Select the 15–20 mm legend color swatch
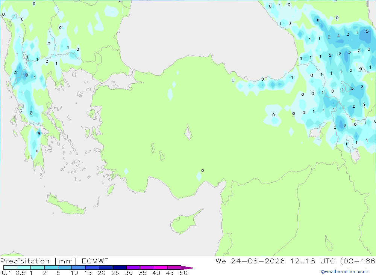Image resolution: width=376 pixels, height=275 pixels. click(x=92, y=267)
